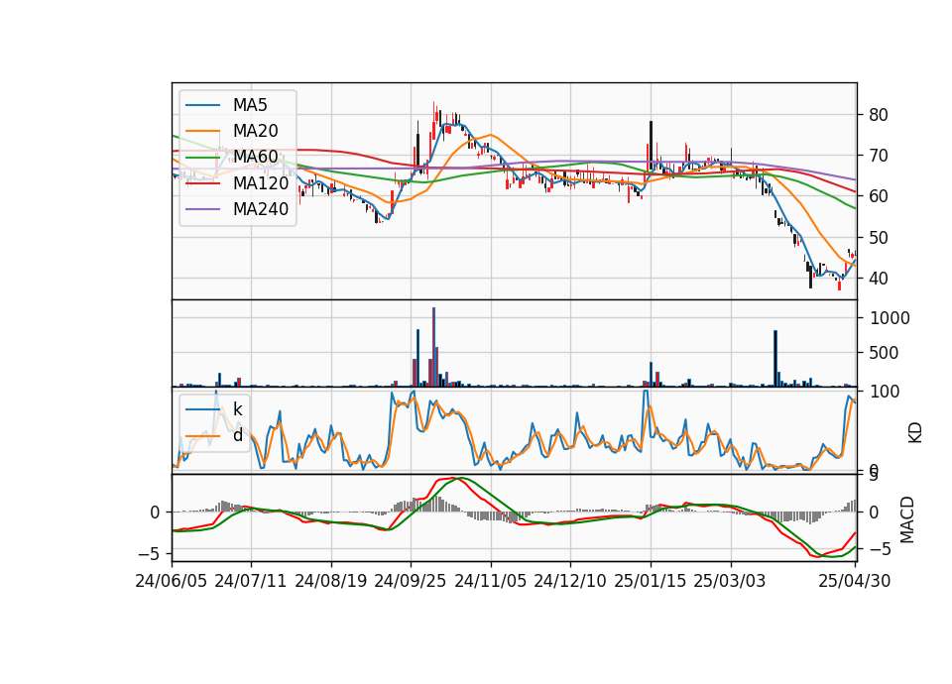The height and width of the screenshot is (684, 952).
Task: Click the left MACD axis value −5
Action: (x=149, y=553)
